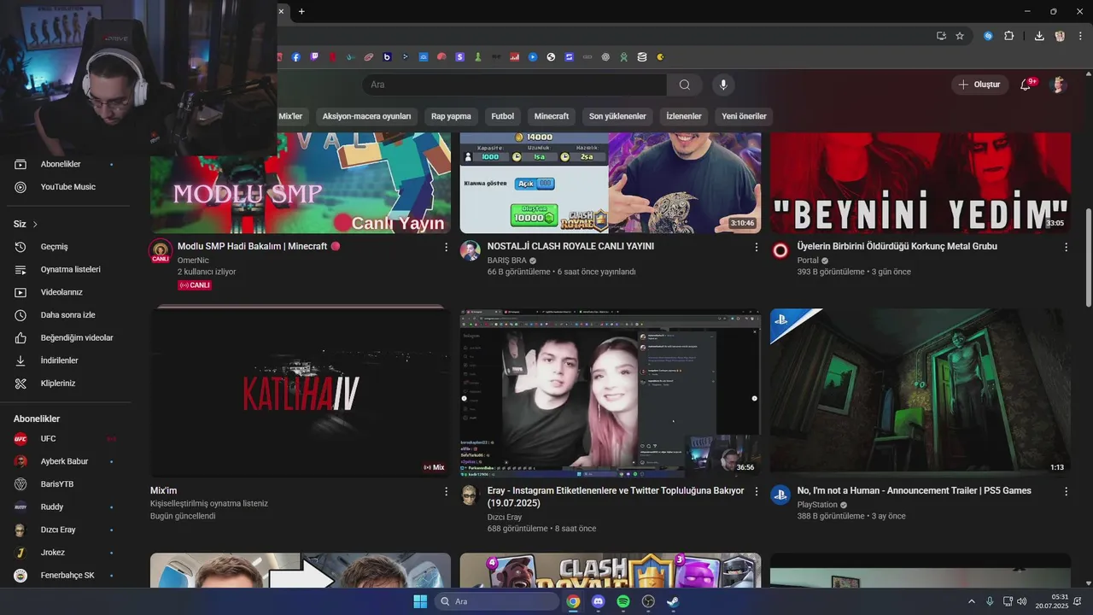Select the Mix'ler filter chip
The height and width of the screenshot is (615, 1093).
290,116
